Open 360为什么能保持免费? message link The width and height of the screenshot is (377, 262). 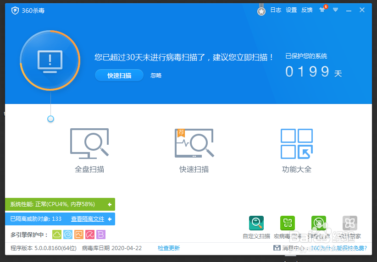click(339, 248)
